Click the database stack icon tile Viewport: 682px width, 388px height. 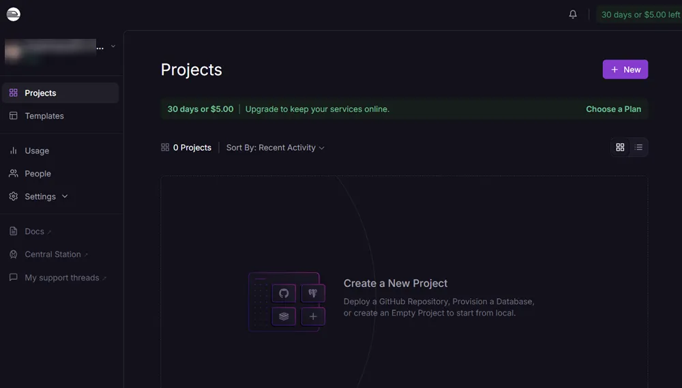tap(284, 316)
